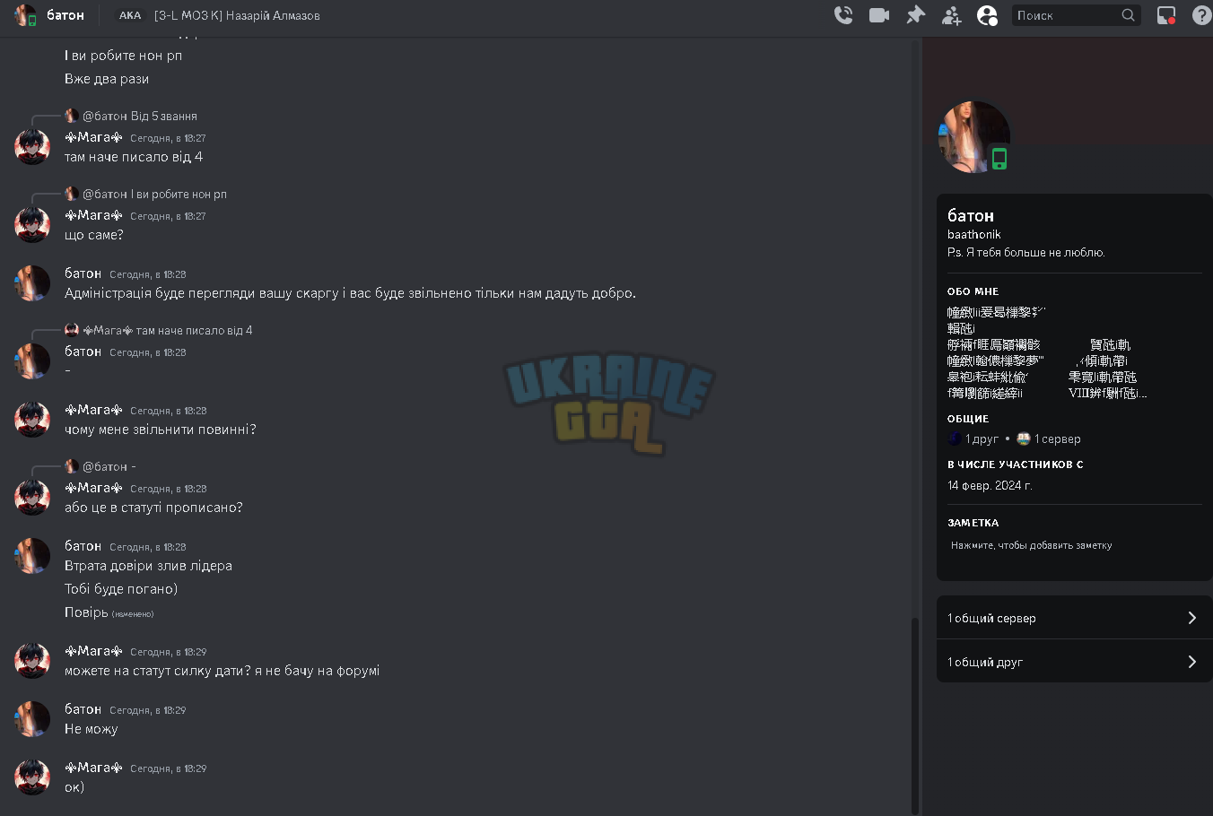Open the large profile avatar in the side panel
1213x816 pixels.
(x=973, y=136)
